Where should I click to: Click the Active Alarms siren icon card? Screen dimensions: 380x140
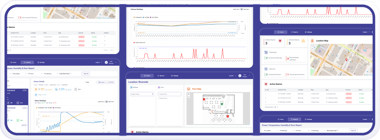tap(281, 41)
